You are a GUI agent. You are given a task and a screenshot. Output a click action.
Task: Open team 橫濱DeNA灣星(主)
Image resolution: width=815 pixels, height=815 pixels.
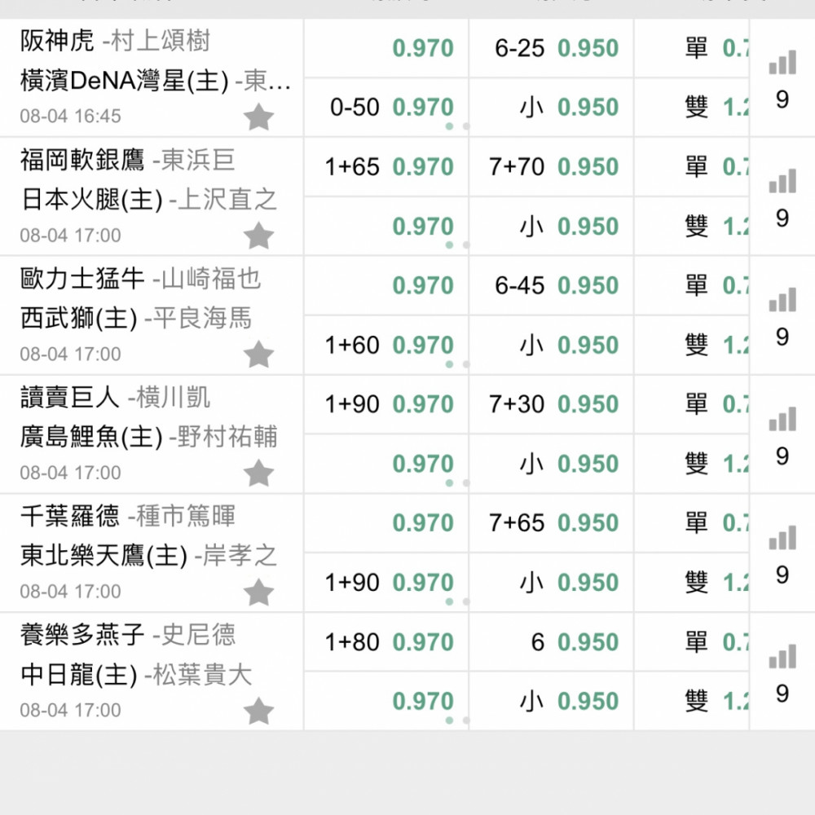pyautogui.click(x=124, y=81)
